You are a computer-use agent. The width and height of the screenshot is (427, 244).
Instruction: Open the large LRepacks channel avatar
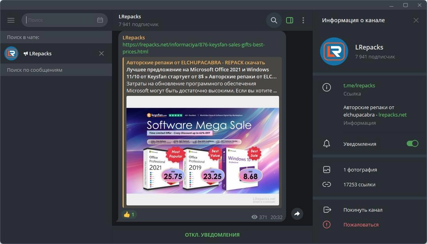(x=334, y=51)
